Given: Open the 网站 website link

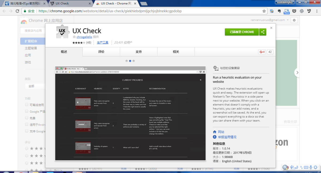Looking at the screenshot, I should tap(221, 132).
